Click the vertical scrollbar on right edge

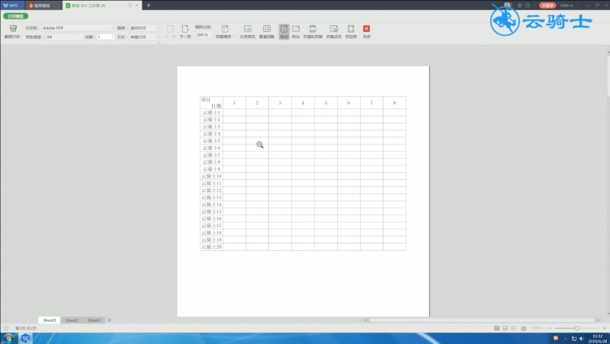point(608,76)
